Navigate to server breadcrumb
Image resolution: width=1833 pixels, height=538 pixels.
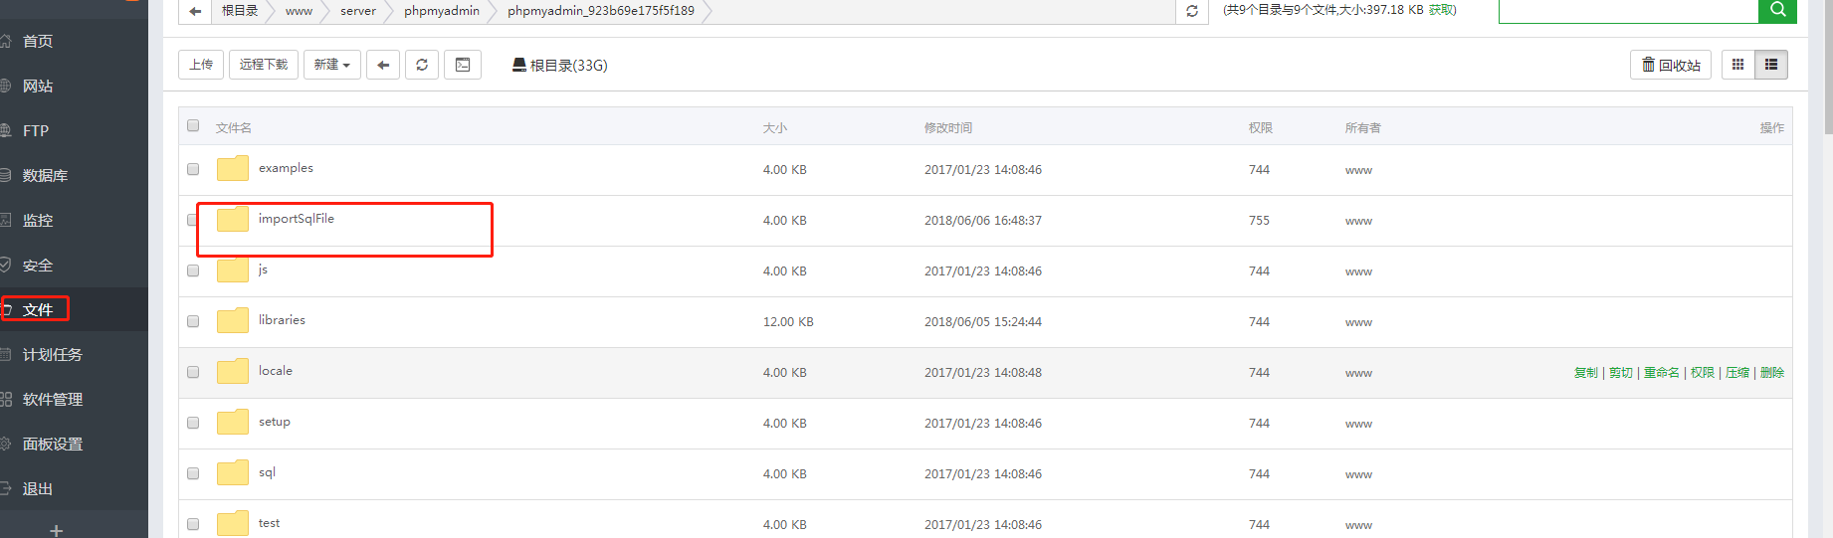[x=358, y=11]
